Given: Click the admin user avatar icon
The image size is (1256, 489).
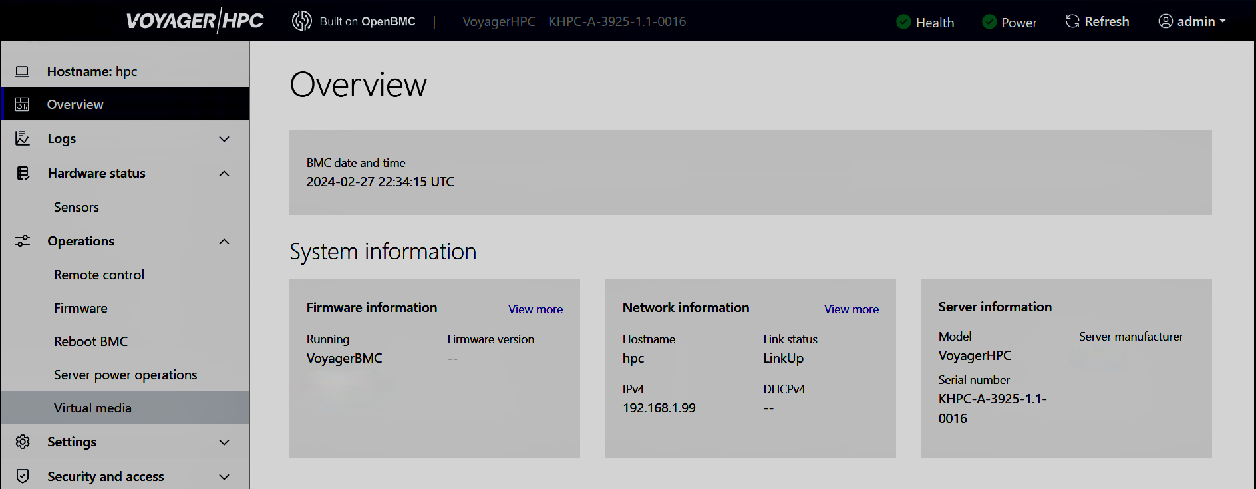Looking at the screenshot, I should click(x=1166, y=21).
